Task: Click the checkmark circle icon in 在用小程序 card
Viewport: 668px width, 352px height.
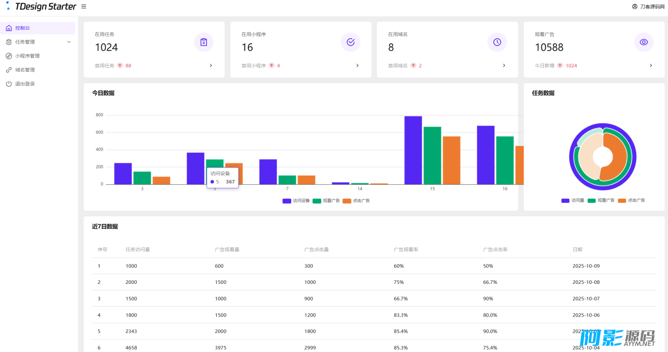Action: pyautogui.click(x=350, y=42)
